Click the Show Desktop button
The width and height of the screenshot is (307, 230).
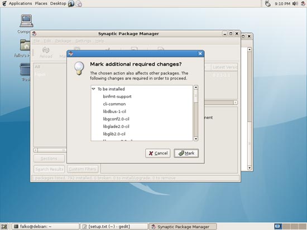pyautogui.click(x=4, y=227)
